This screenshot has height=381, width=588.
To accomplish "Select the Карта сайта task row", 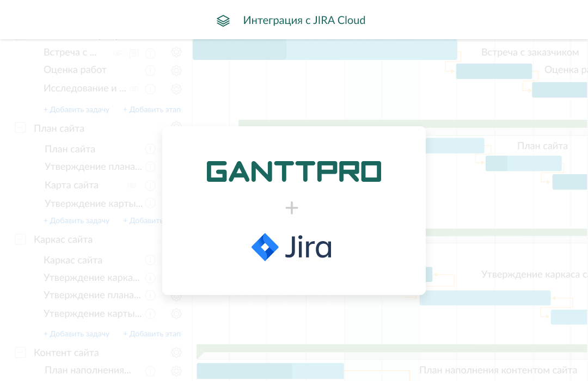I will coord(72,185).
